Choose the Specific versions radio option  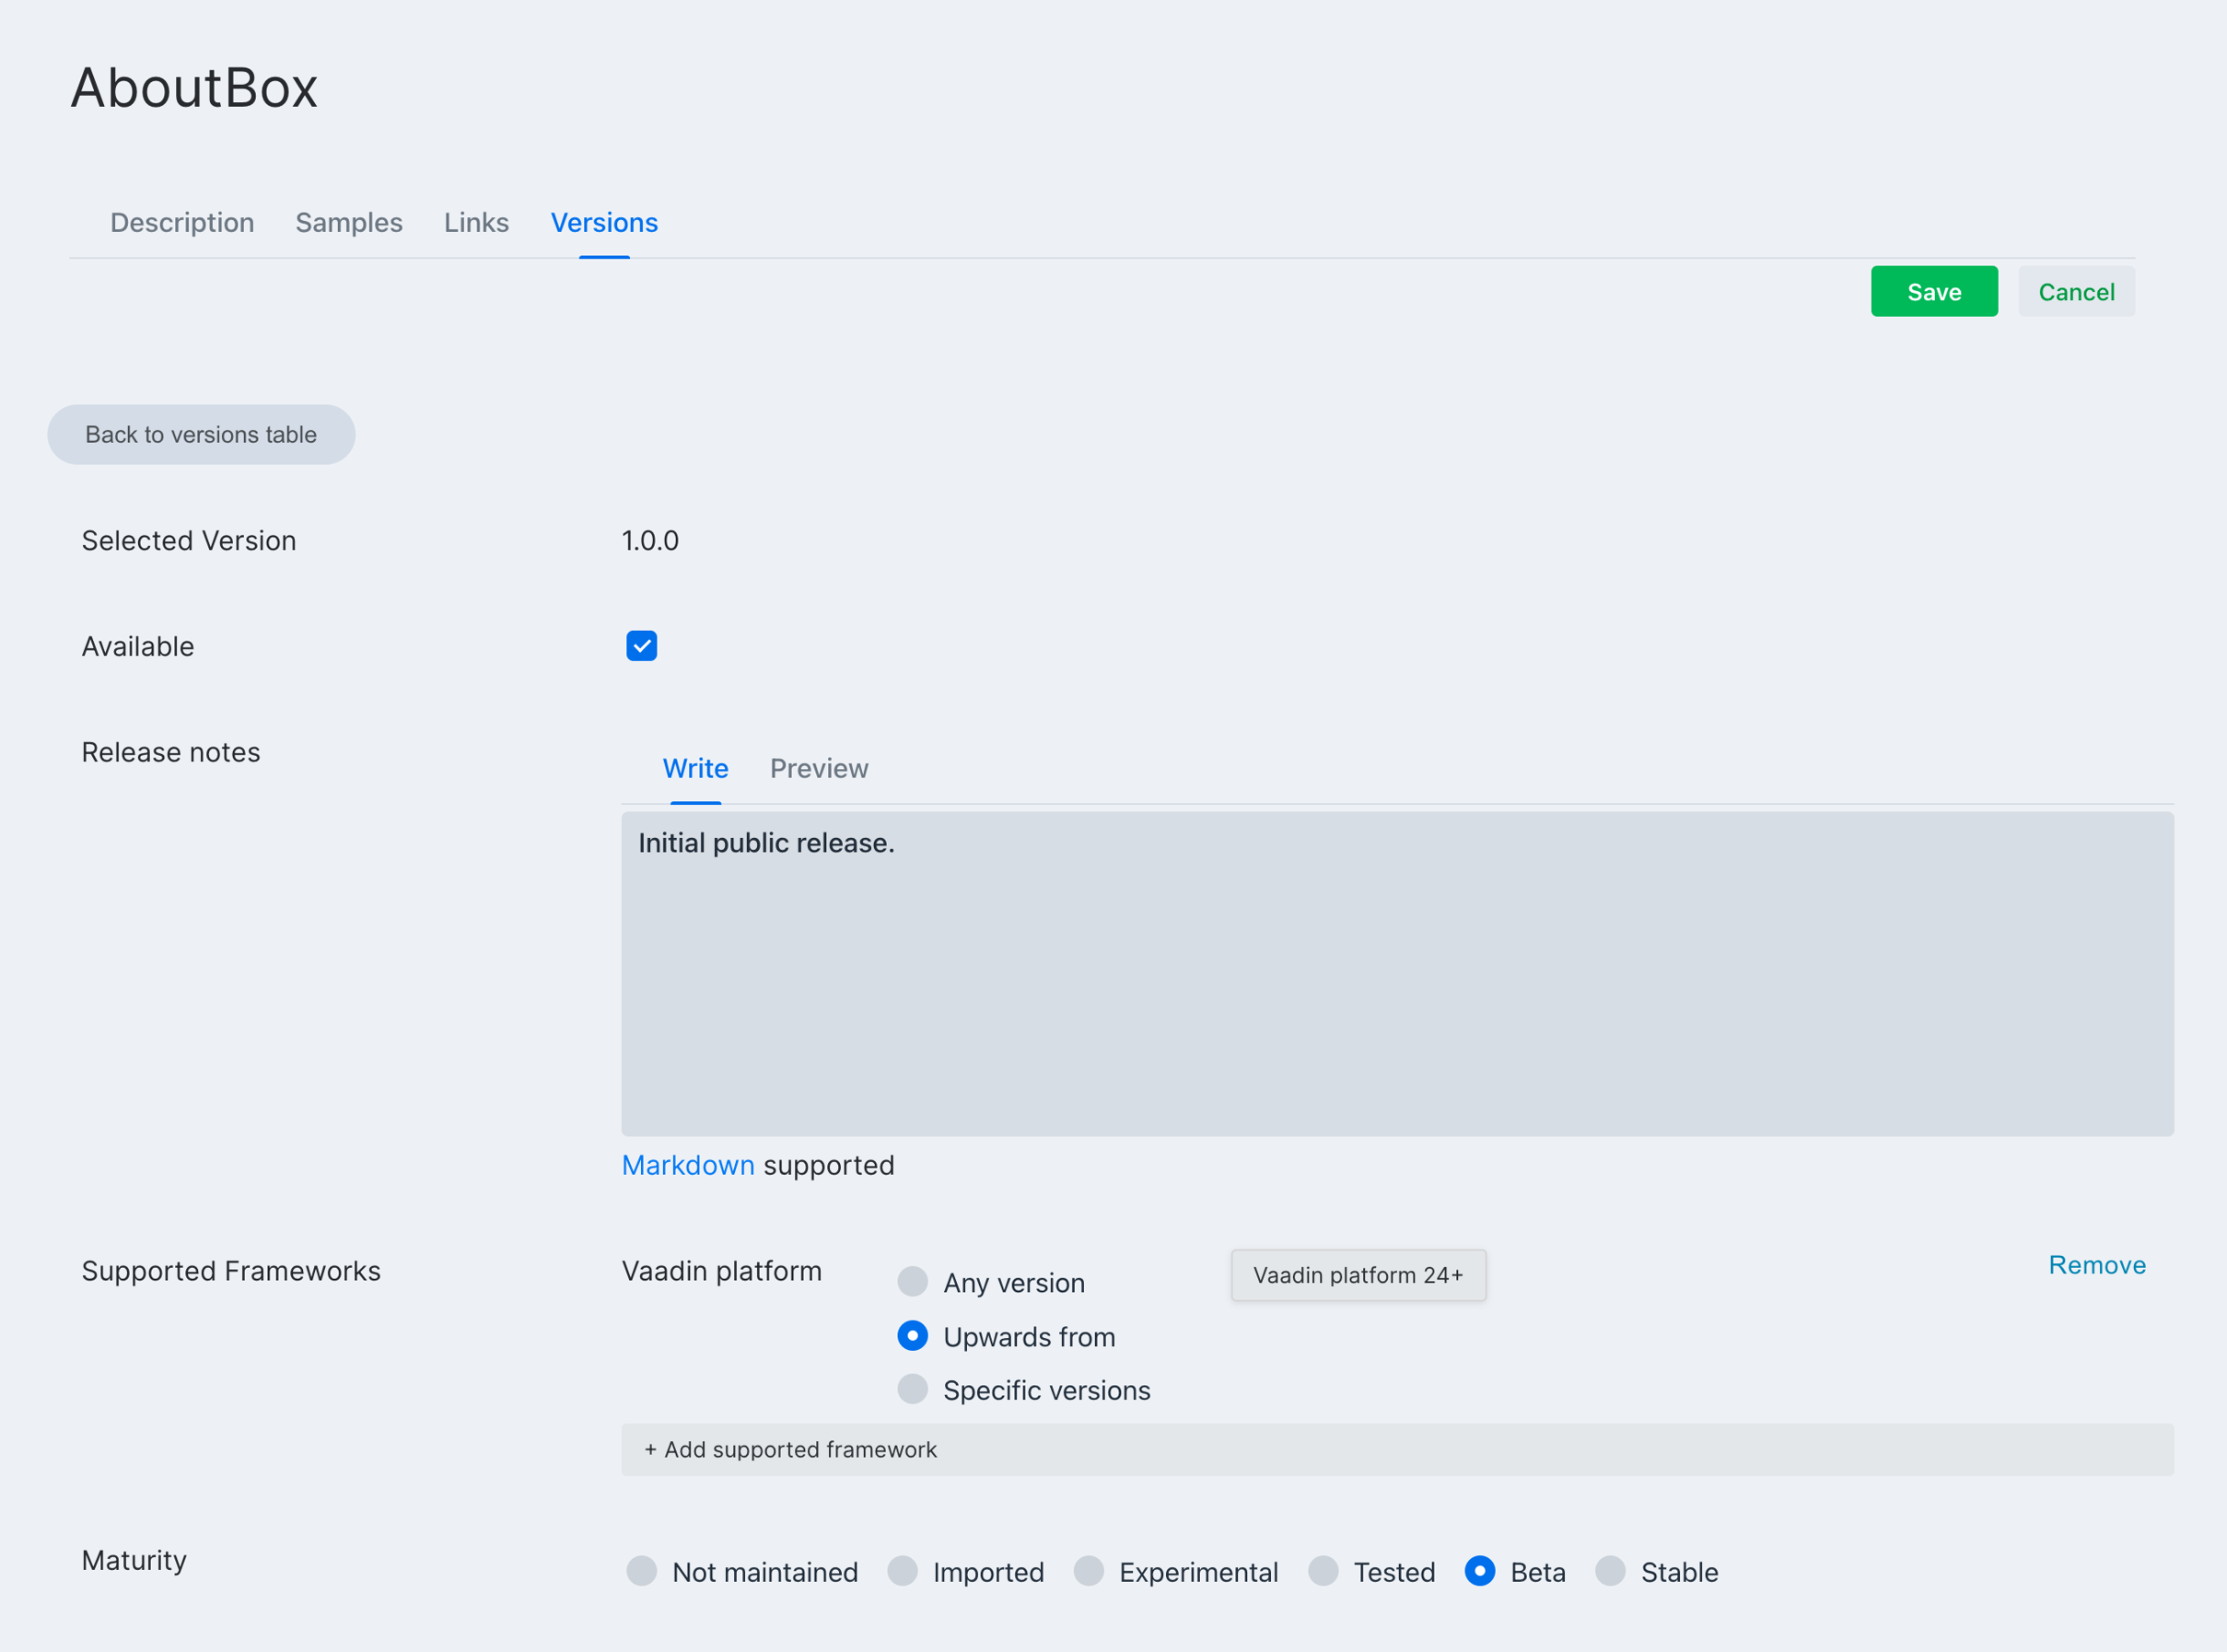(x=912, y=1389)
